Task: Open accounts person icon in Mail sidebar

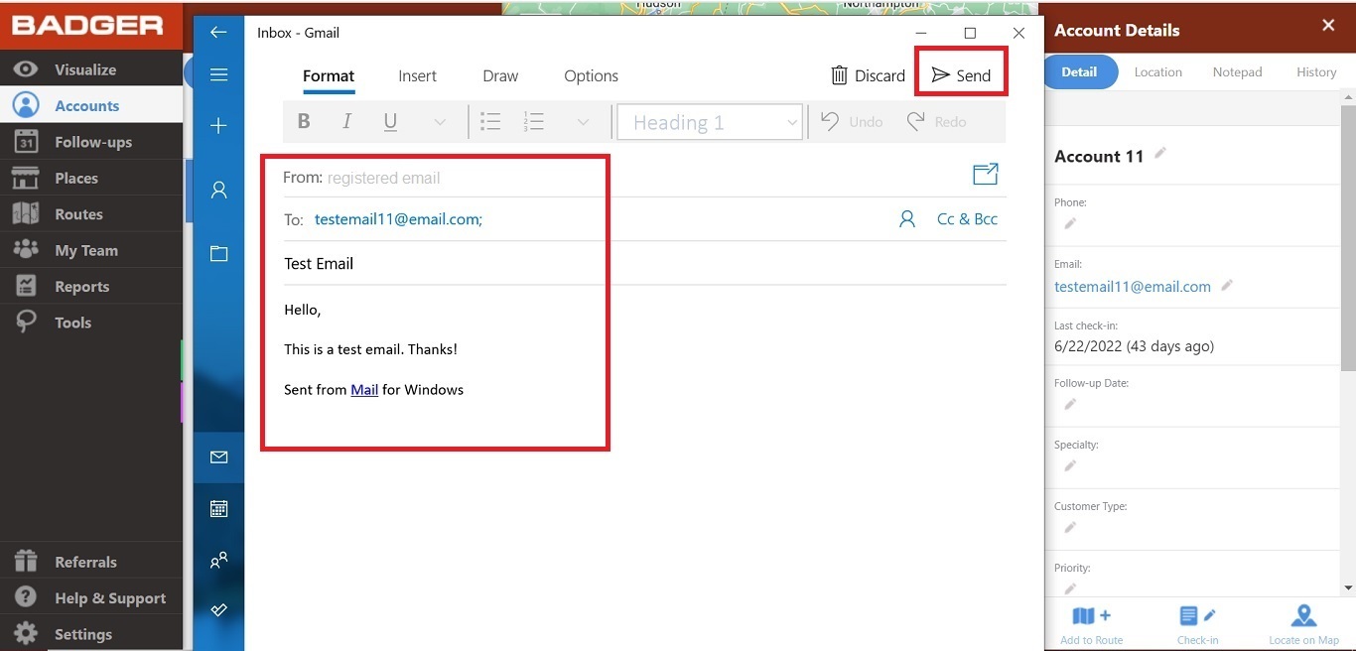Action: coord(218,190)
